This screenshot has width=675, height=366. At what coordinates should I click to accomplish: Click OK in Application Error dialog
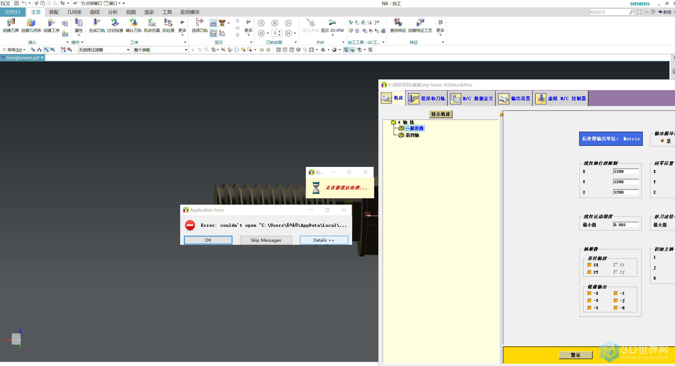click(208, 240)
